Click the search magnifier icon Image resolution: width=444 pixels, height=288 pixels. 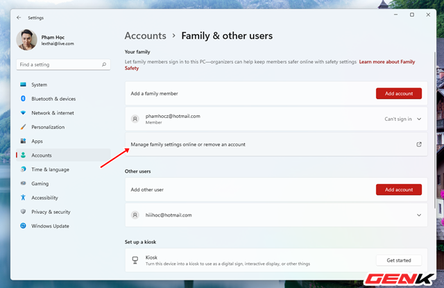tap(104, 65)
